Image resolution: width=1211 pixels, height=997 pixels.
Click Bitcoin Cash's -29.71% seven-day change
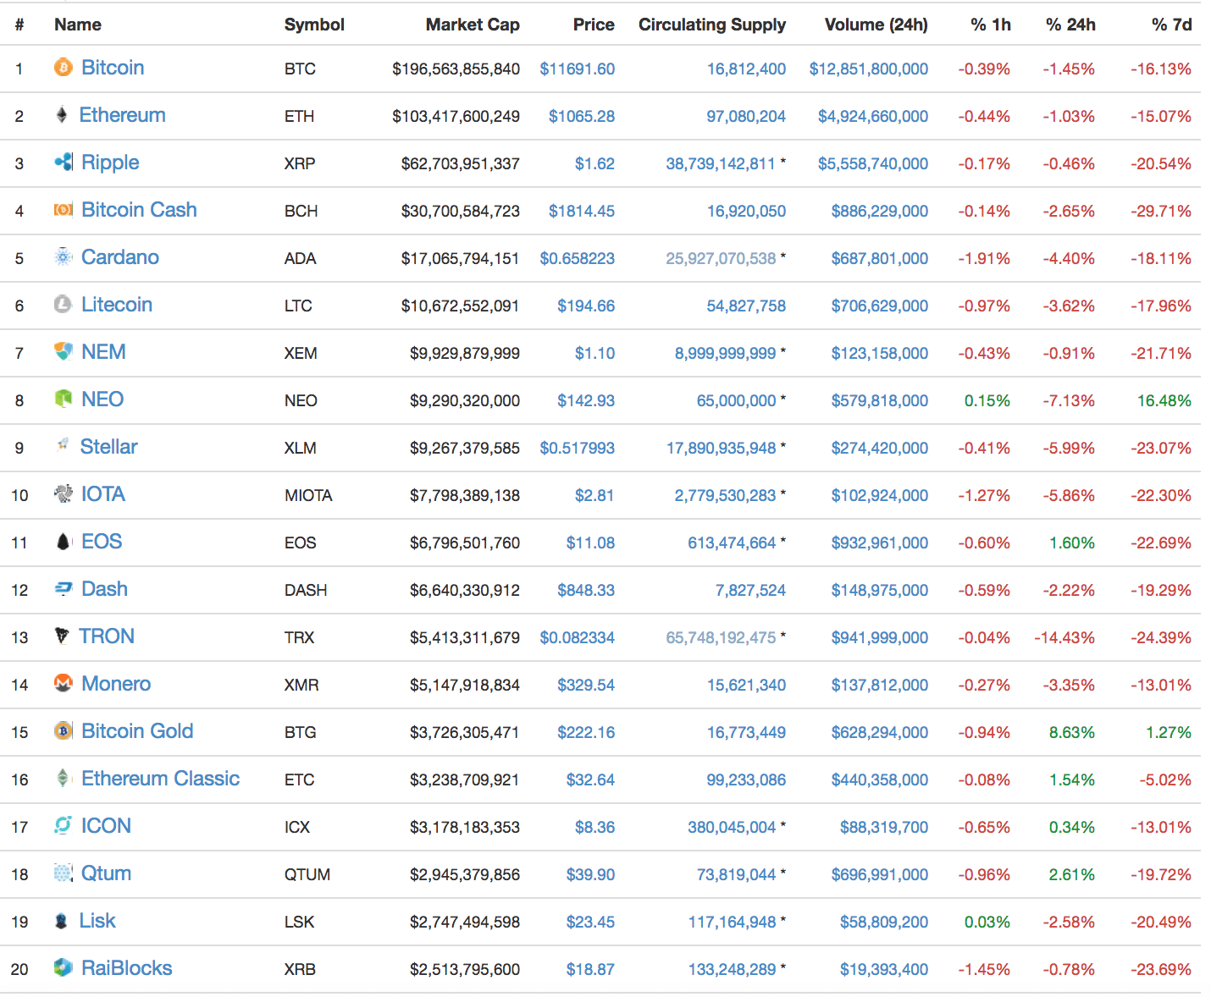pos(1161,211)
